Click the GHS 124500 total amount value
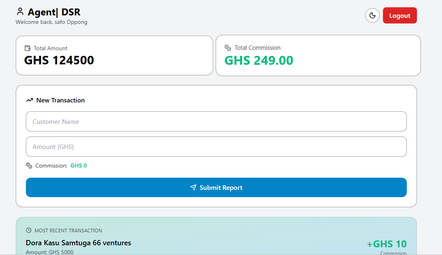442x255 pixels. (x=59, y=60)
